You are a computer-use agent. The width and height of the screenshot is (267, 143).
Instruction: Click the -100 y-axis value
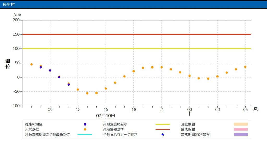(x=15, y=106)
